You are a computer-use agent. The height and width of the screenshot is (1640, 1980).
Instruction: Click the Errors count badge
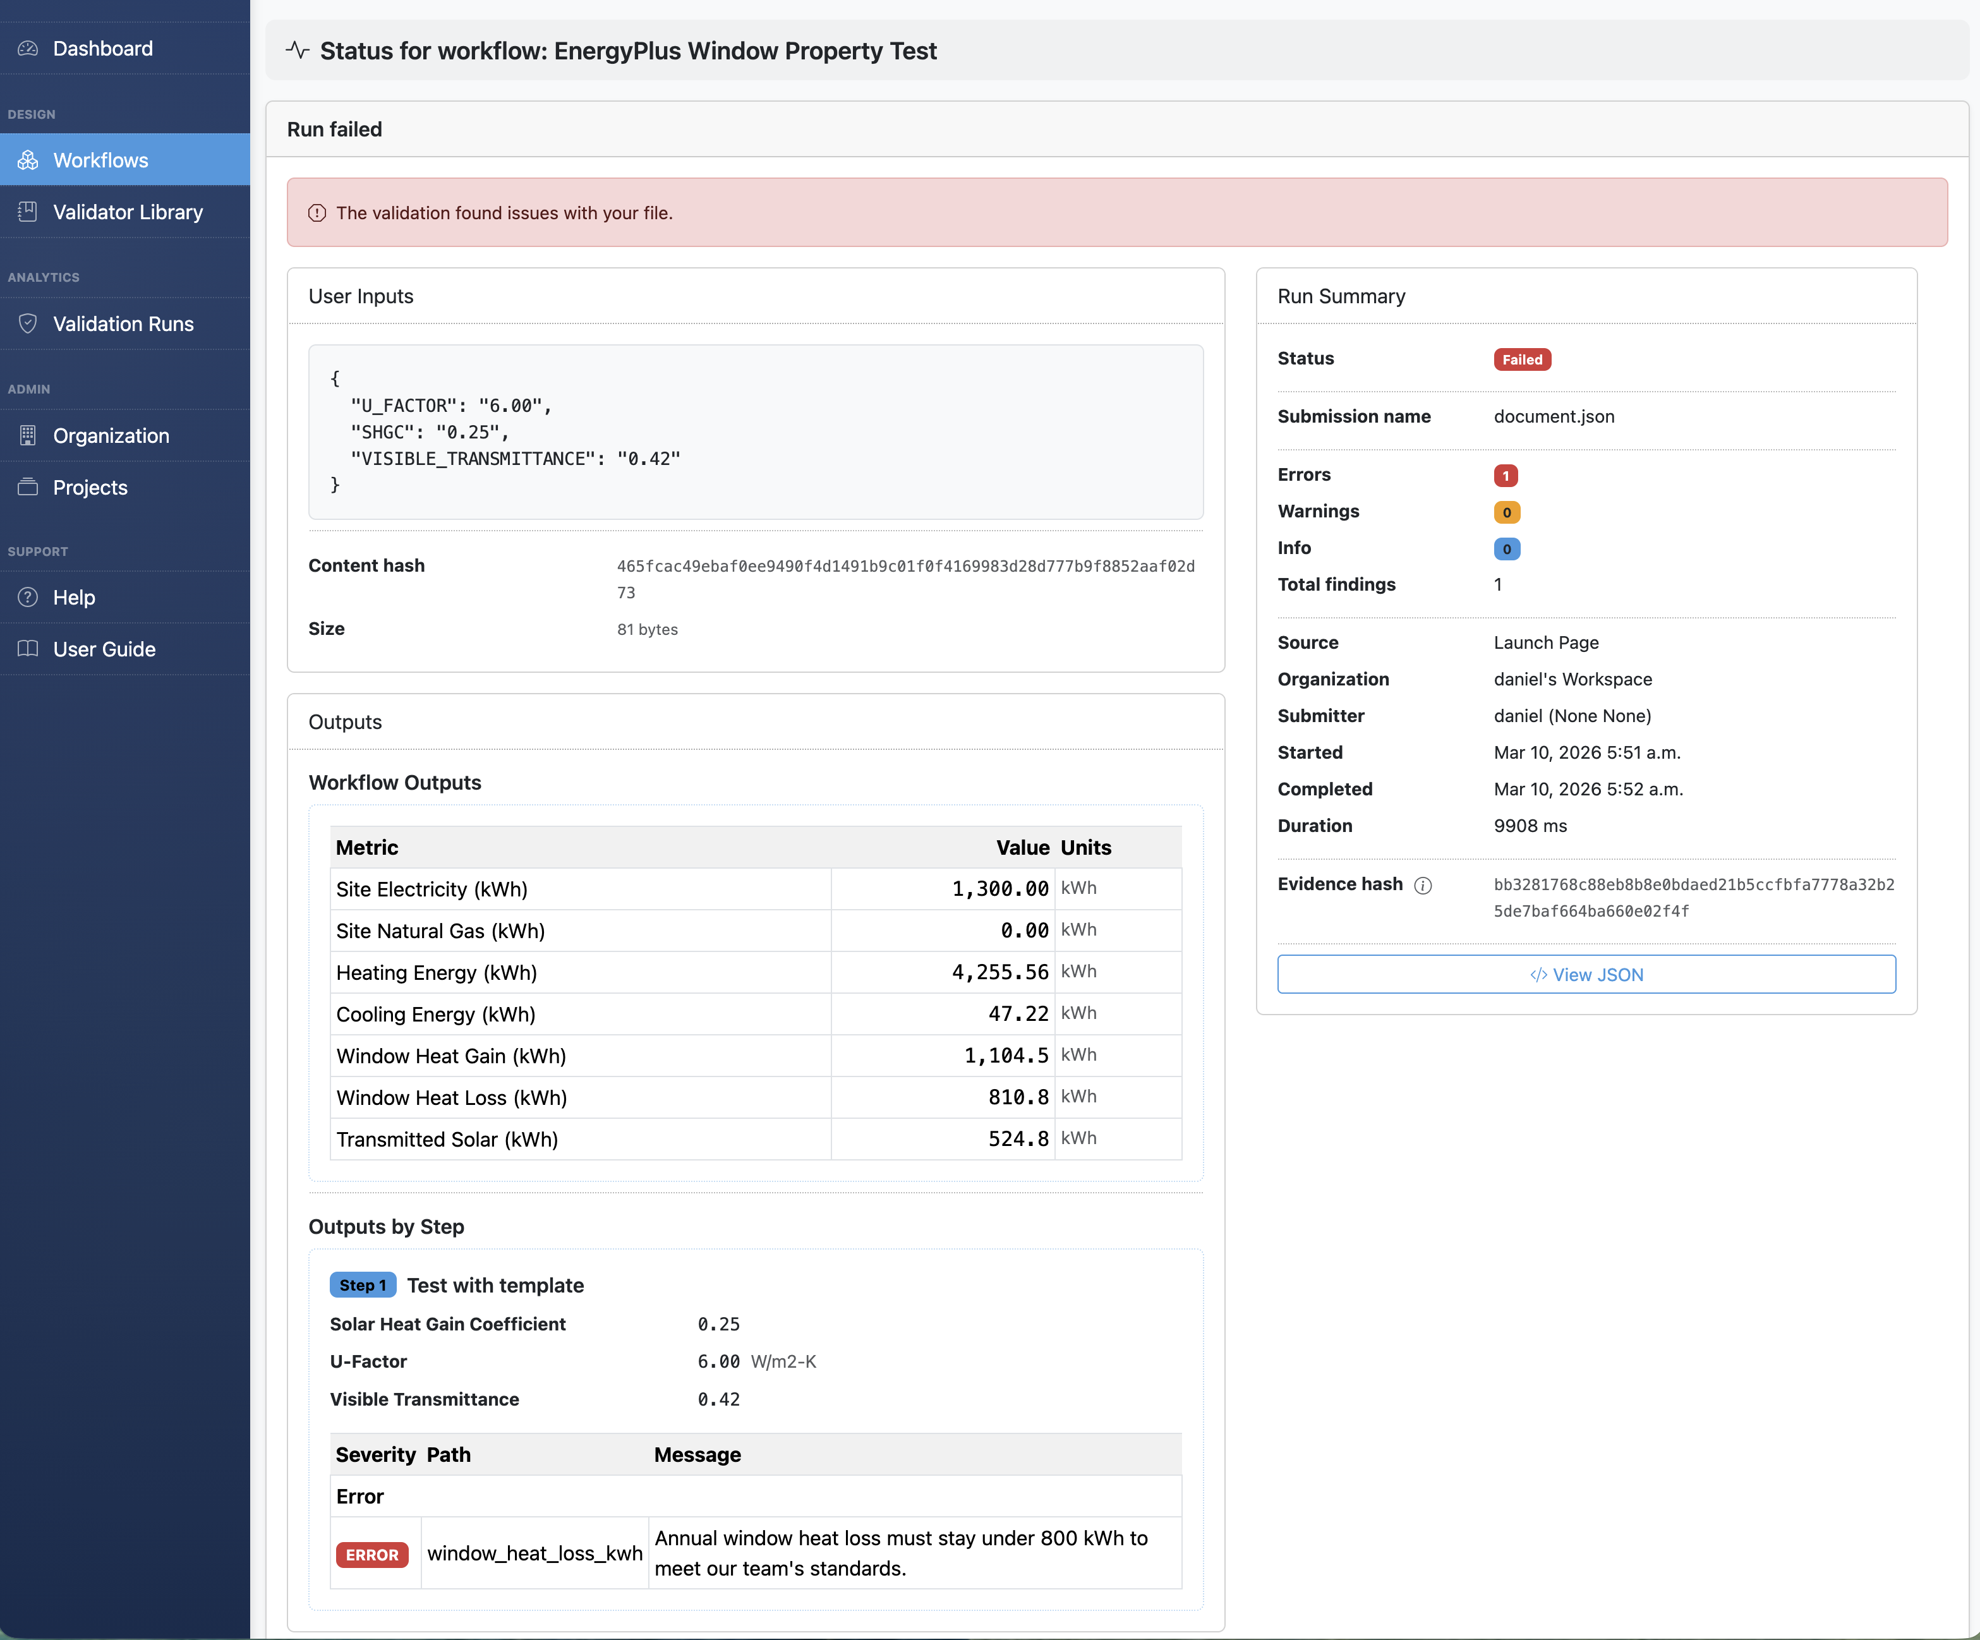[x=1505, y=475]
